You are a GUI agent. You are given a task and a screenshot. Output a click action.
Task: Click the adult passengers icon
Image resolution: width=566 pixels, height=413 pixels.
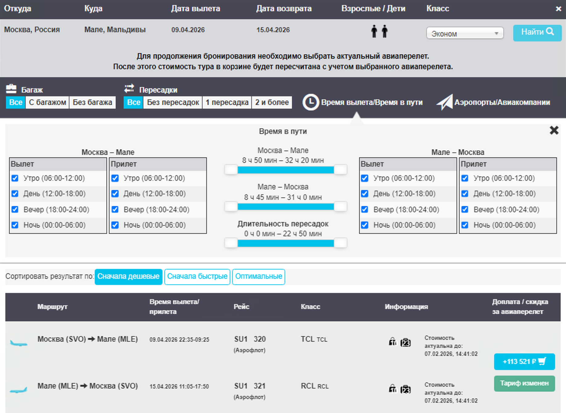click(x=379, y=31)
